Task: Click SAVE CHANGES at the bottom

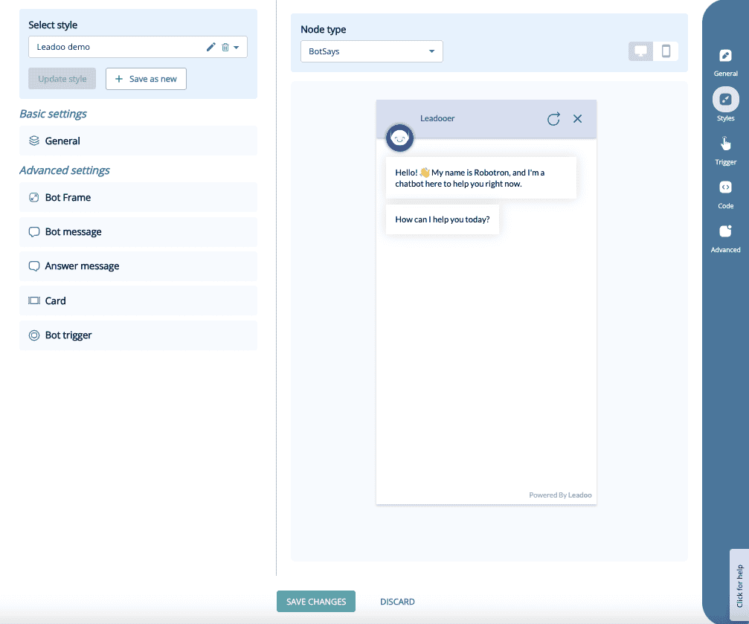Action: click(315, 601)
